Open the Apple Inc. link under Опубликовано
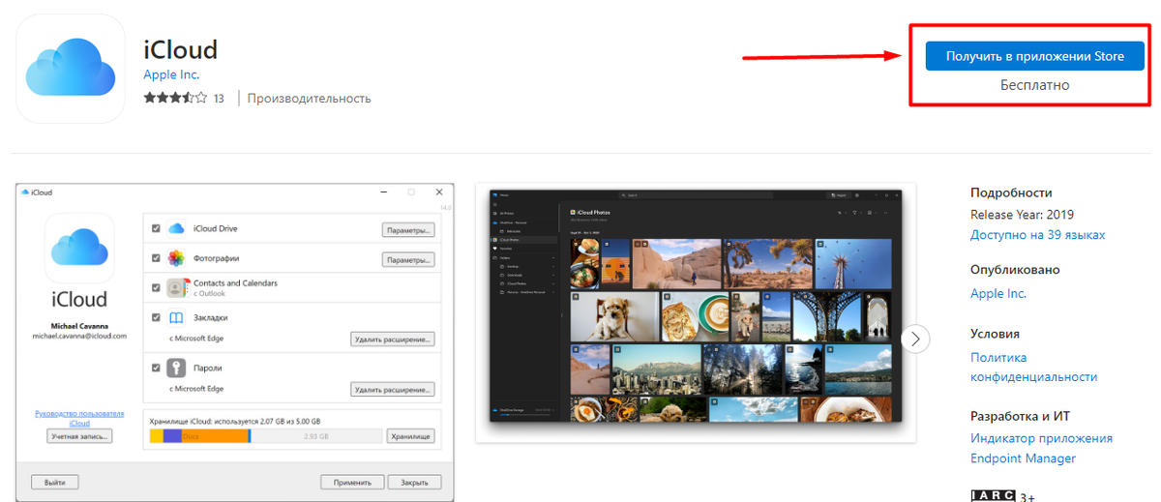Screen dimensions: 1161x502 pos(998,293)
